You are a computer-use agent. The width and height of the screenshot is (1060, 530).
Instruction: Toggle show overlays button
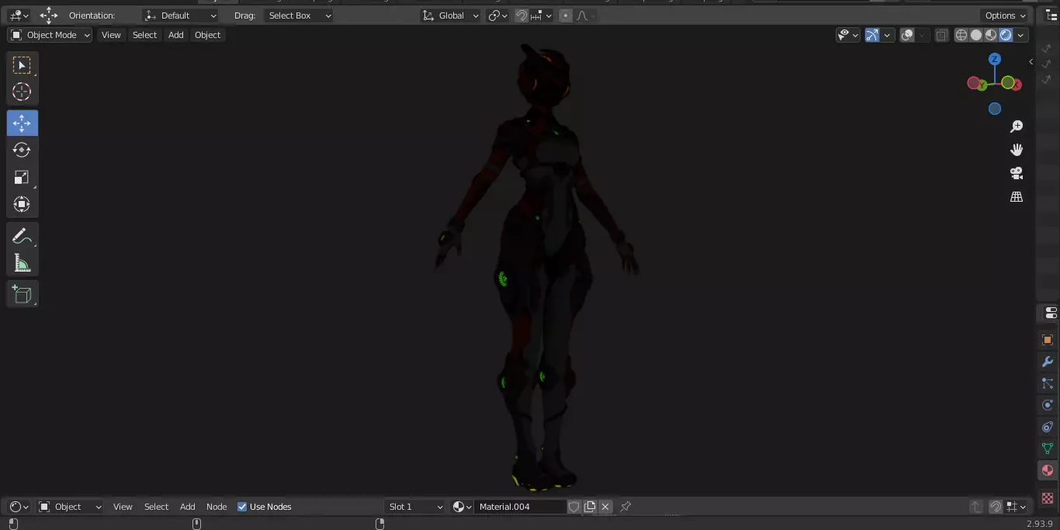tap(907, 35)
